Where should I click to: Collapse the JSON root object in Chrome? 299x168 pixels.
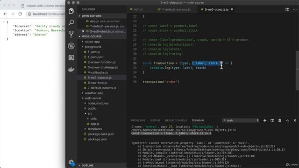click(4, 22)
